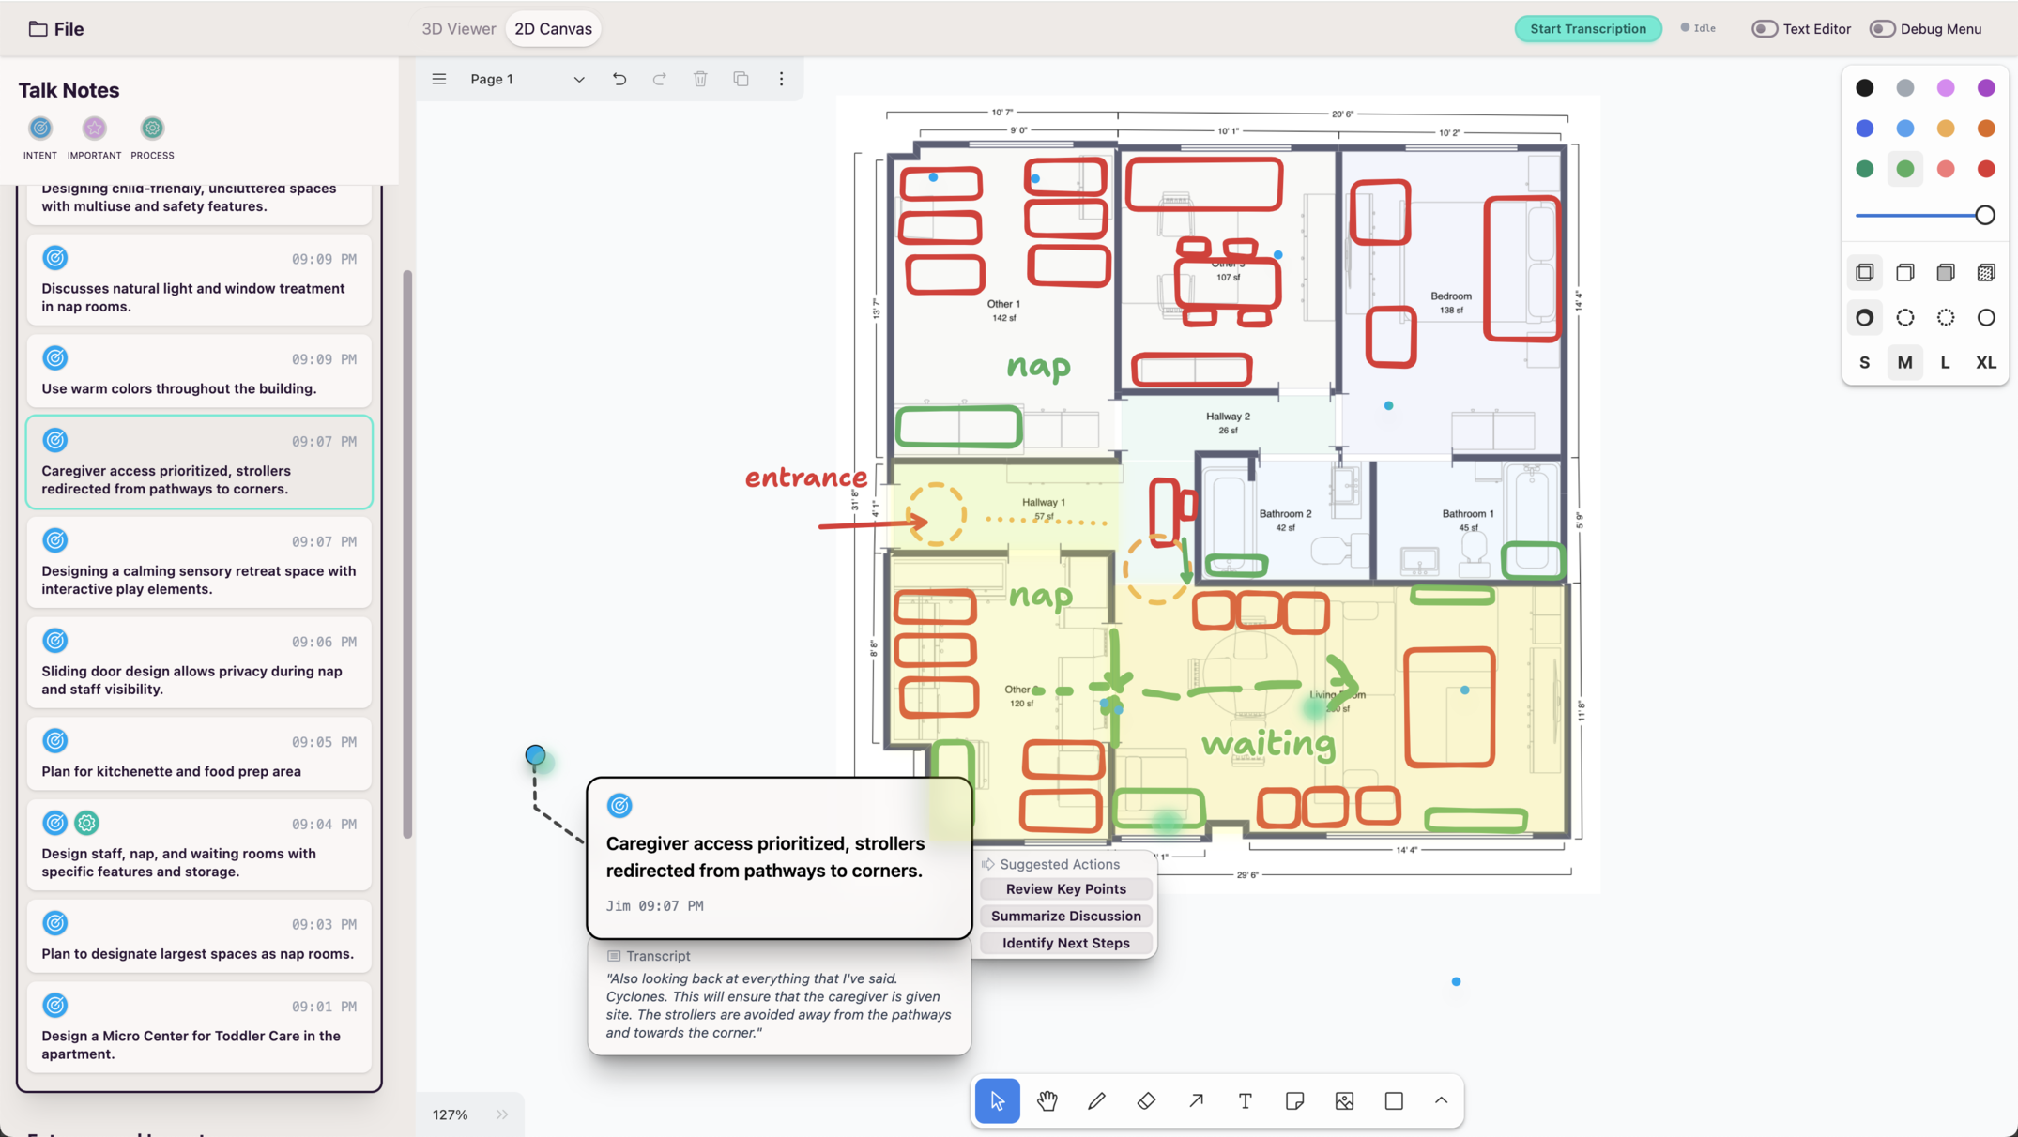2018x1137 pixels.
Task: Click the undo icon
Action: pyautogui.click(x=619, y=79)
